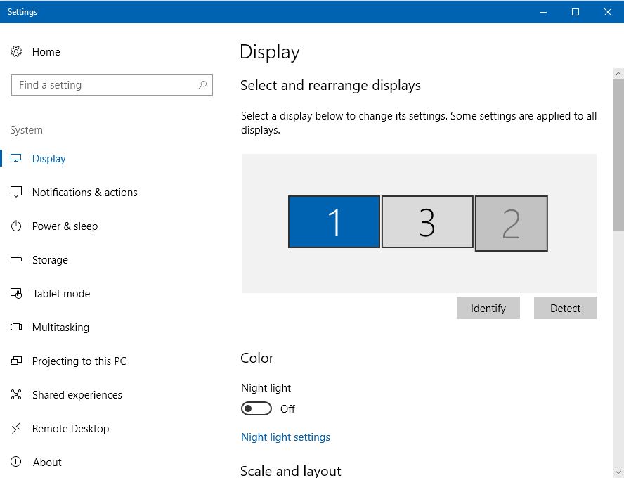
Task: Toggle the Night light switch
Action: [x=256, y=408]
